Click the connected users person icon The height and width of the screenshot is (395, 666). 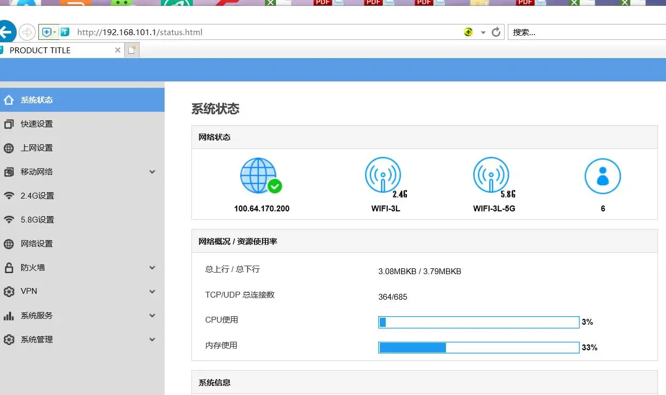point(603,176)
